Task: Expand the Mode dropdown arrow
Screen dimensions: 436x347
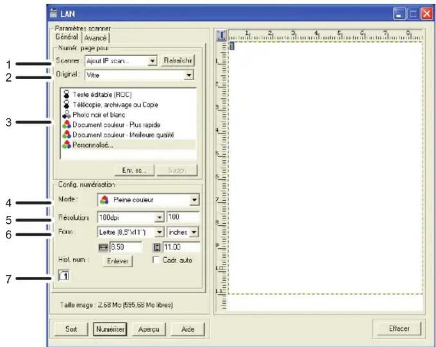Action: pos(194,200)
